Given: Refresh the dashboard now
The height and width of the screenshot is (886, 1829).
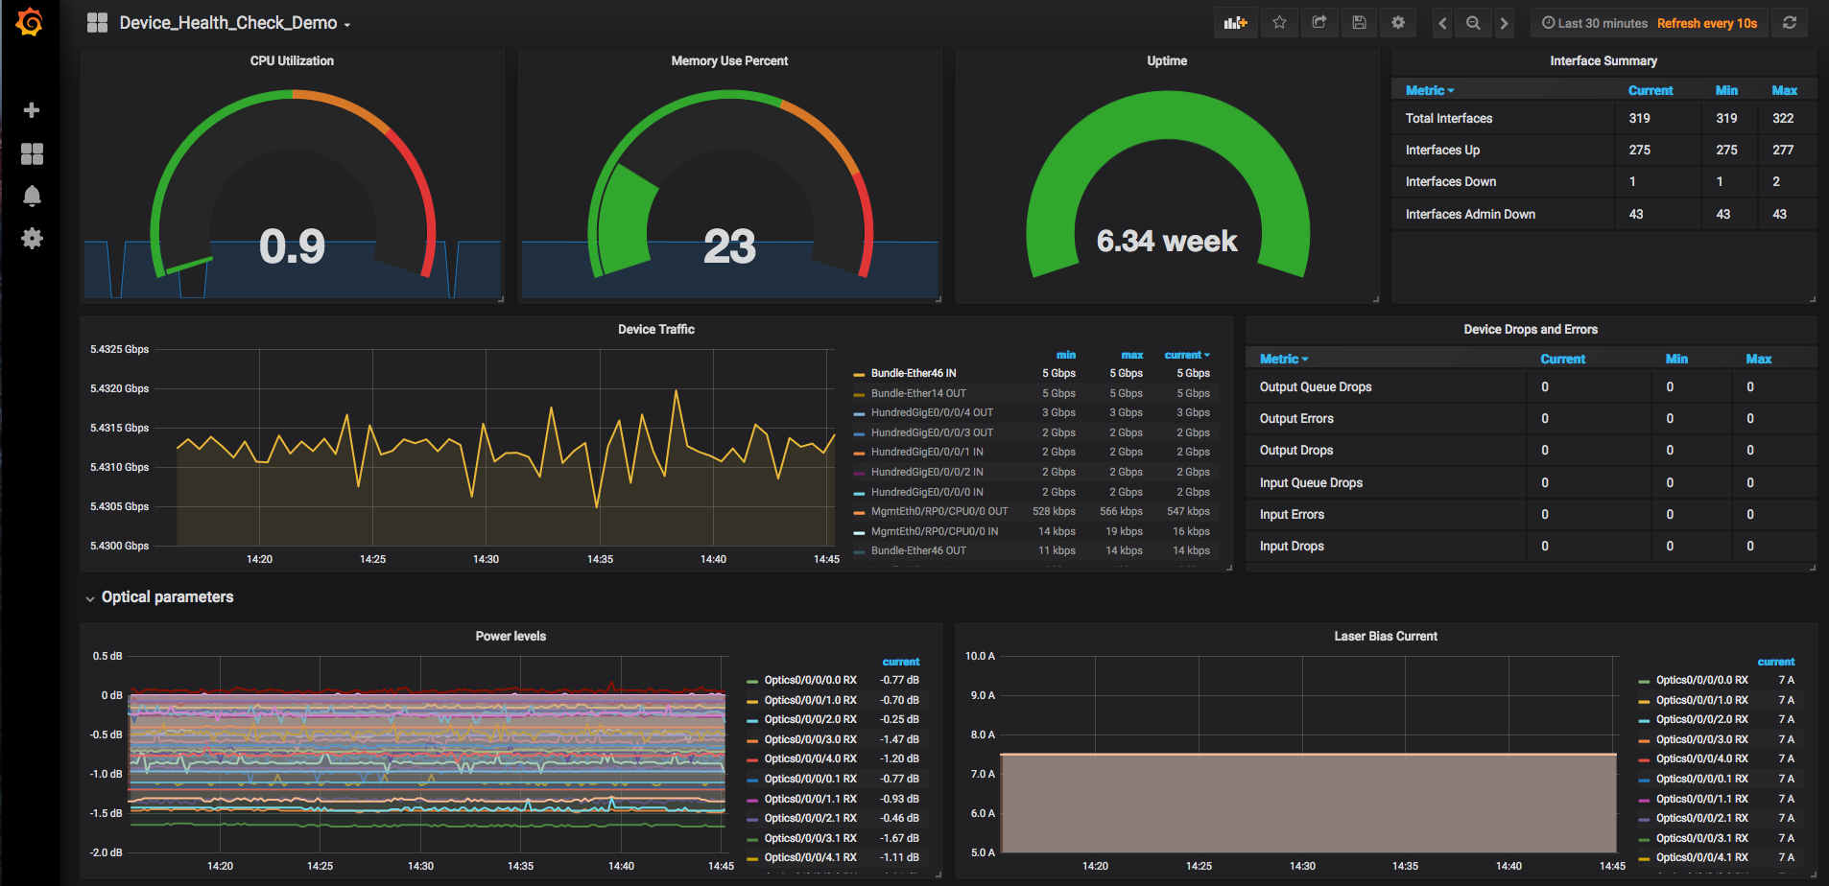Looking at the screenshot, I should click(x=1790, y=23).
